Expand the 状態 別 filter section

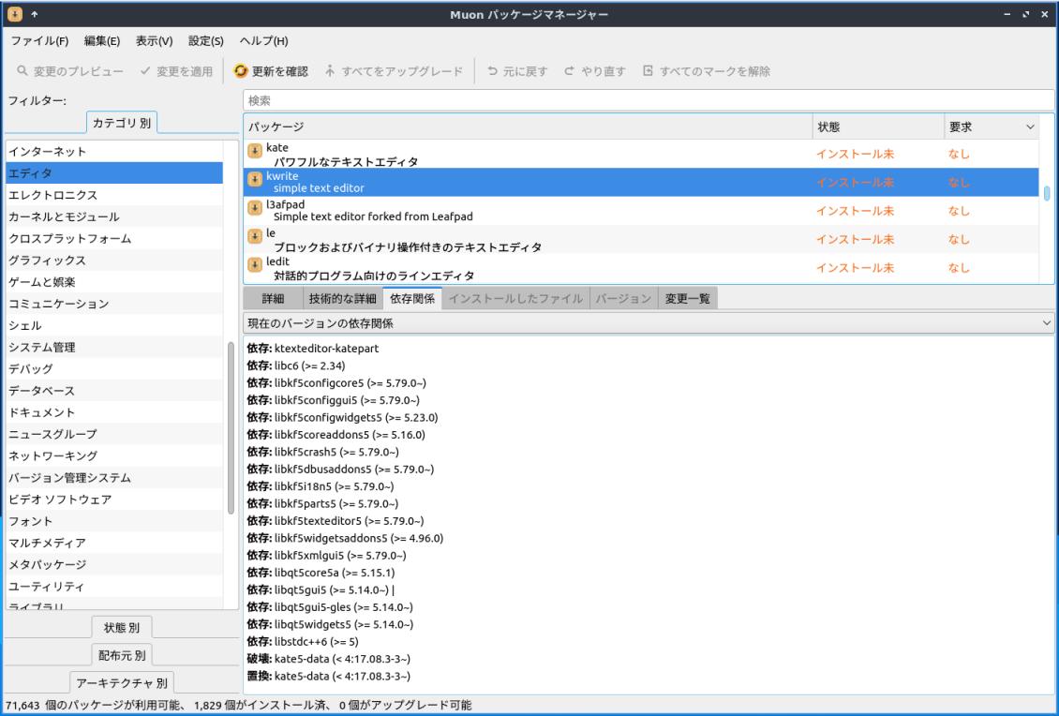pos(122,628)
